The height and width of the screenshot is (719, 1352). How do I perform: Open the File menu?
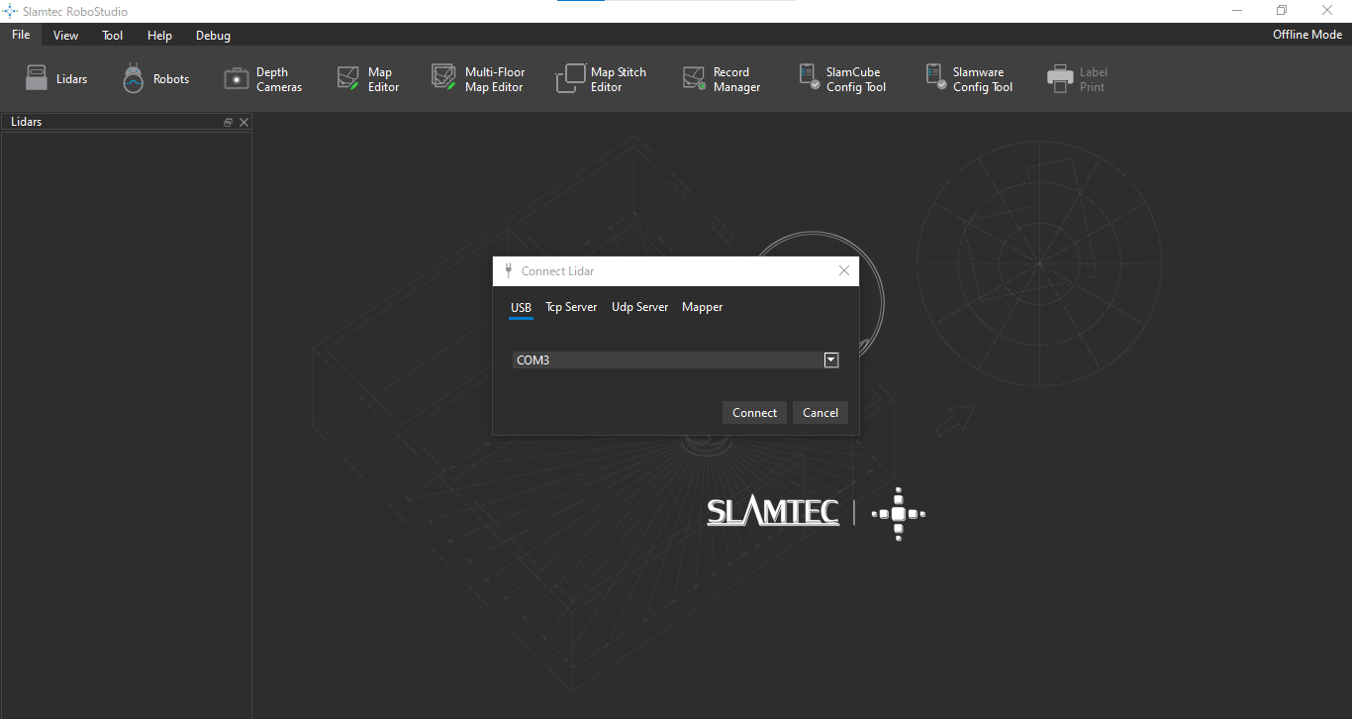click(21, 35)
